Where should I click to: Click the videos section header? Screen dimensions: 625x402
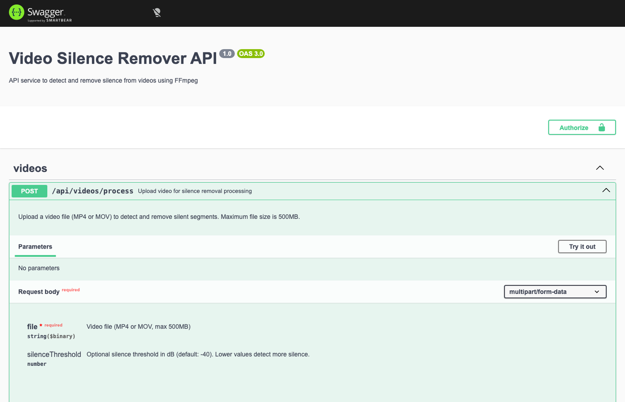[x=30, y=168]
